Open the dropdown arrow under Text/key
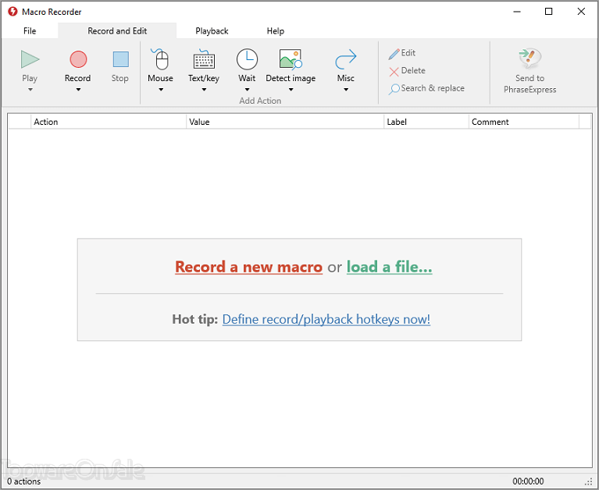The width and height of the screenshot is (599, 490). coord(204,90)
